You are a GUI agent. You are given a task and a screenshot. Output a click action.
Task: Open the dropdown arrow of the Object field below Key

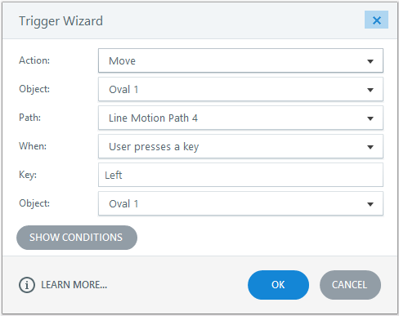(370, 204)
